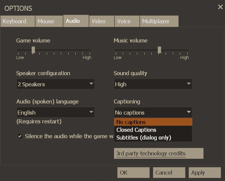Click the Game volume label
The height and width of the screenshot is (181, 225).
[33, 40]
